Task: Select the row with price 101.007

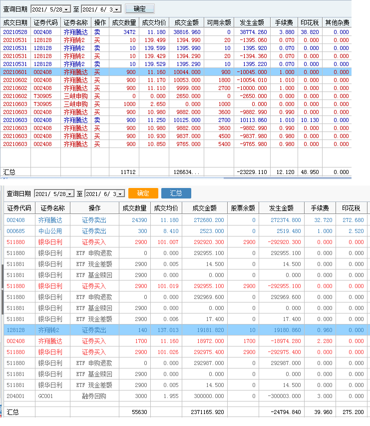Action: 187,242
